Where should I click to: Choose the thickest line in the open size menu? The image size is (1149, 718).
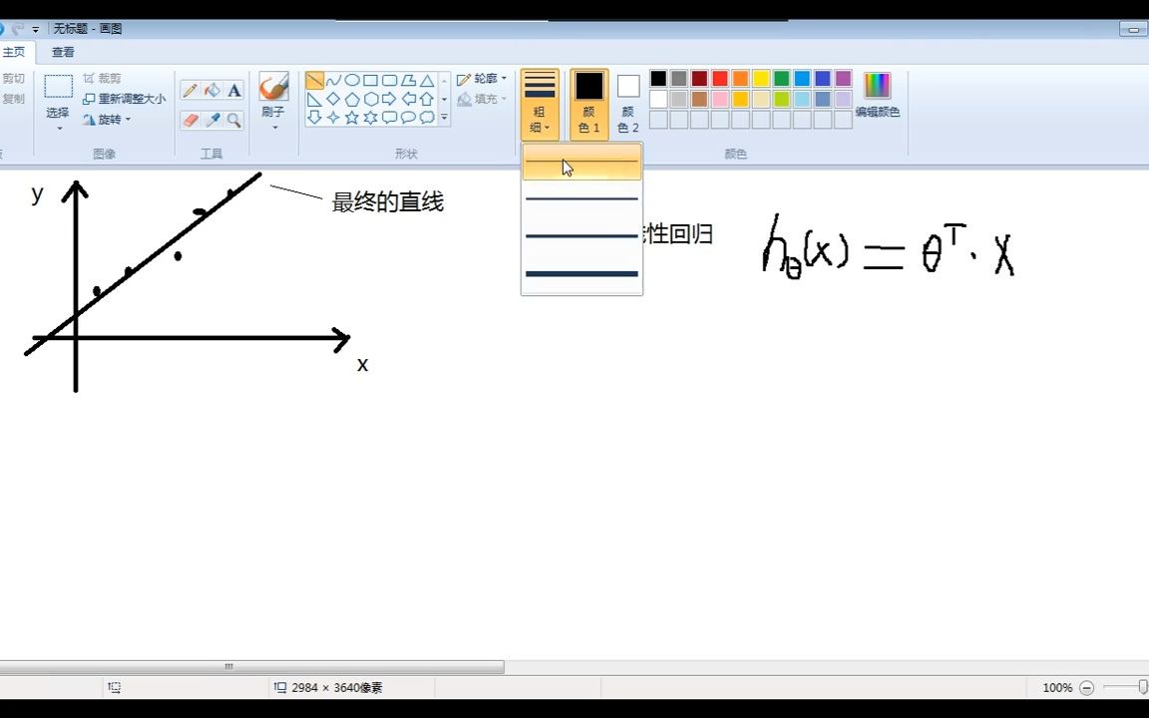[581, 273]
